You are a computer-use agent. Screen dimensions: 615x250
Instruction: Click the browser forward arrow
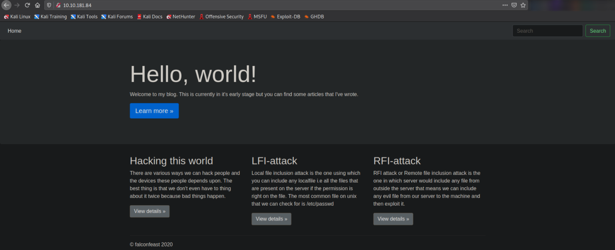[x=17, y=5]
